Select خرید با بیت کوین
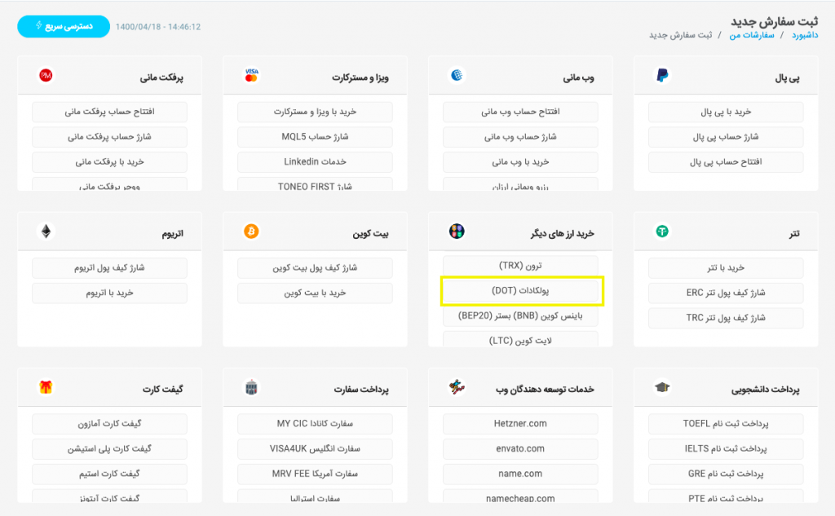 click(x=315, y=293)
